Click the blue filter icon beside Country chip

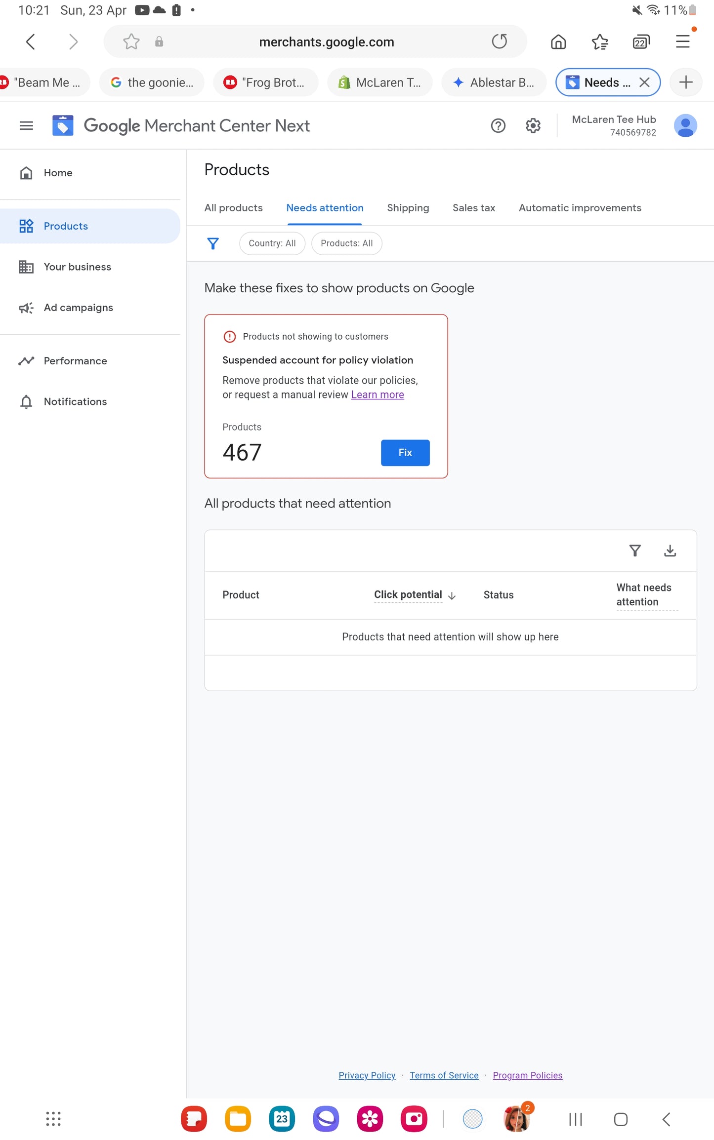coord(213,243)
